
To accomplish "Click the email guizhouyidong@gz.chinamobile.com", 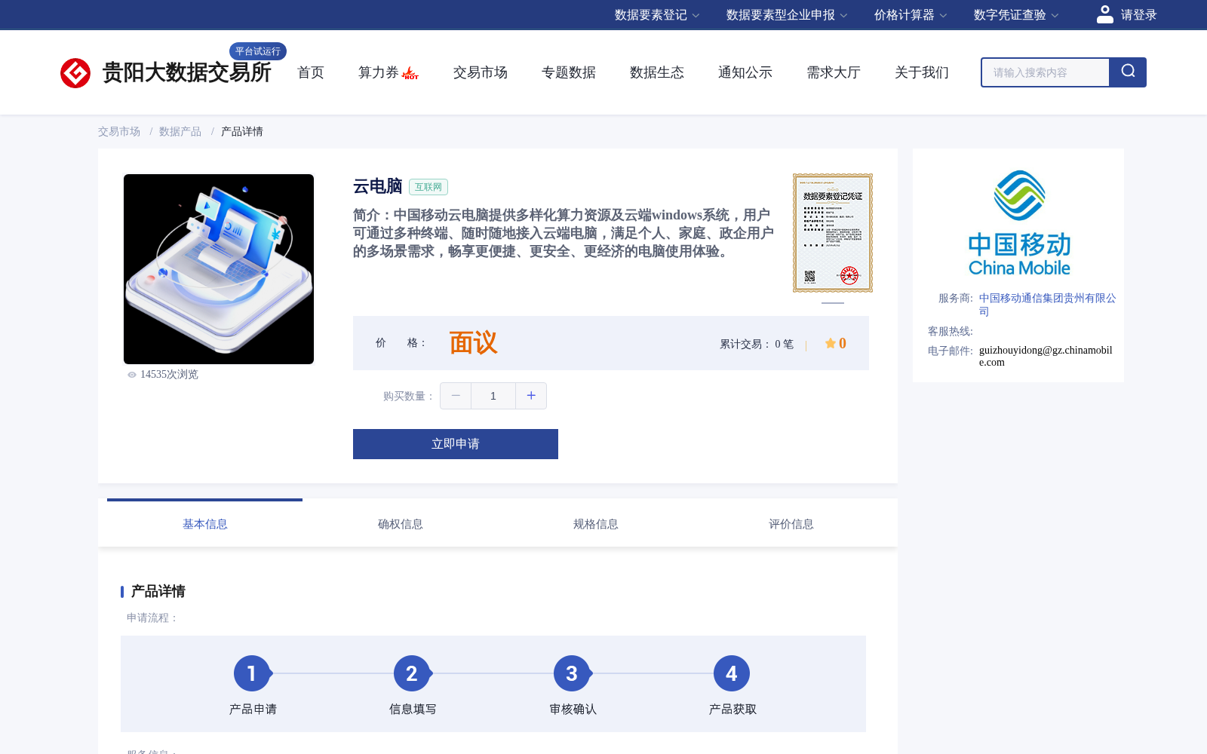I will [x=1046, y=356].
